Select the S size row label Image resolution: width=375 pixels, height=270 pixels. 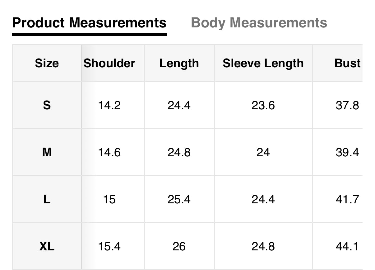point(47,105)
